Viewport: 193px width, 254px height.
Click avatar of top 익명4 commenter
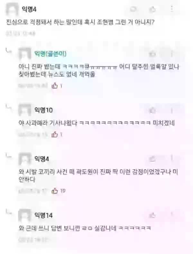pos(12,9)
